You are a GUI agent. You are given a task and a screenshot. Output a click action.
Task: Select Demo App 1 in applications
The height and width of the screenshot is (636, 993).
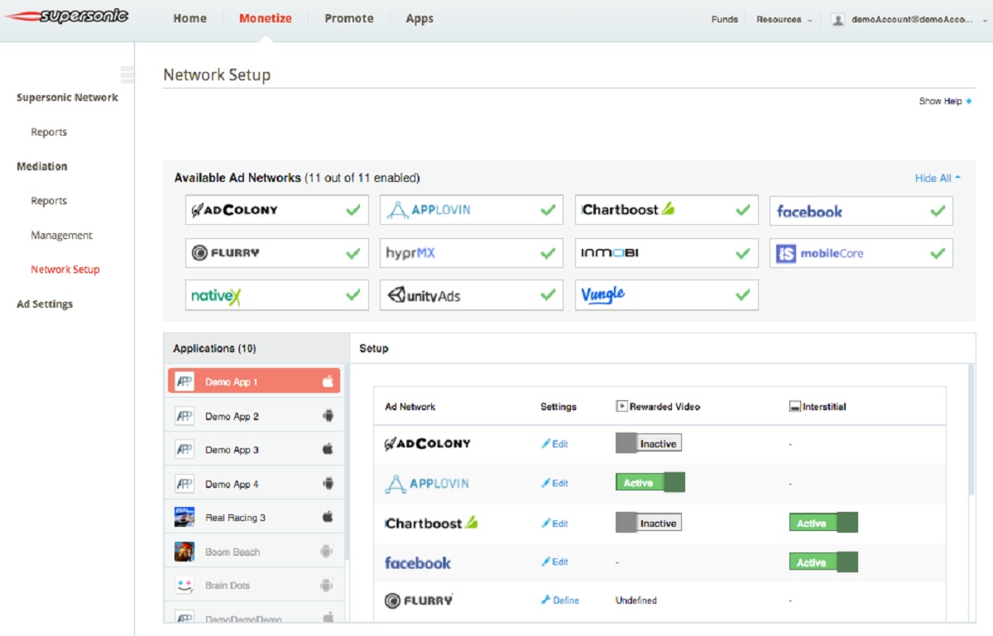254,380
